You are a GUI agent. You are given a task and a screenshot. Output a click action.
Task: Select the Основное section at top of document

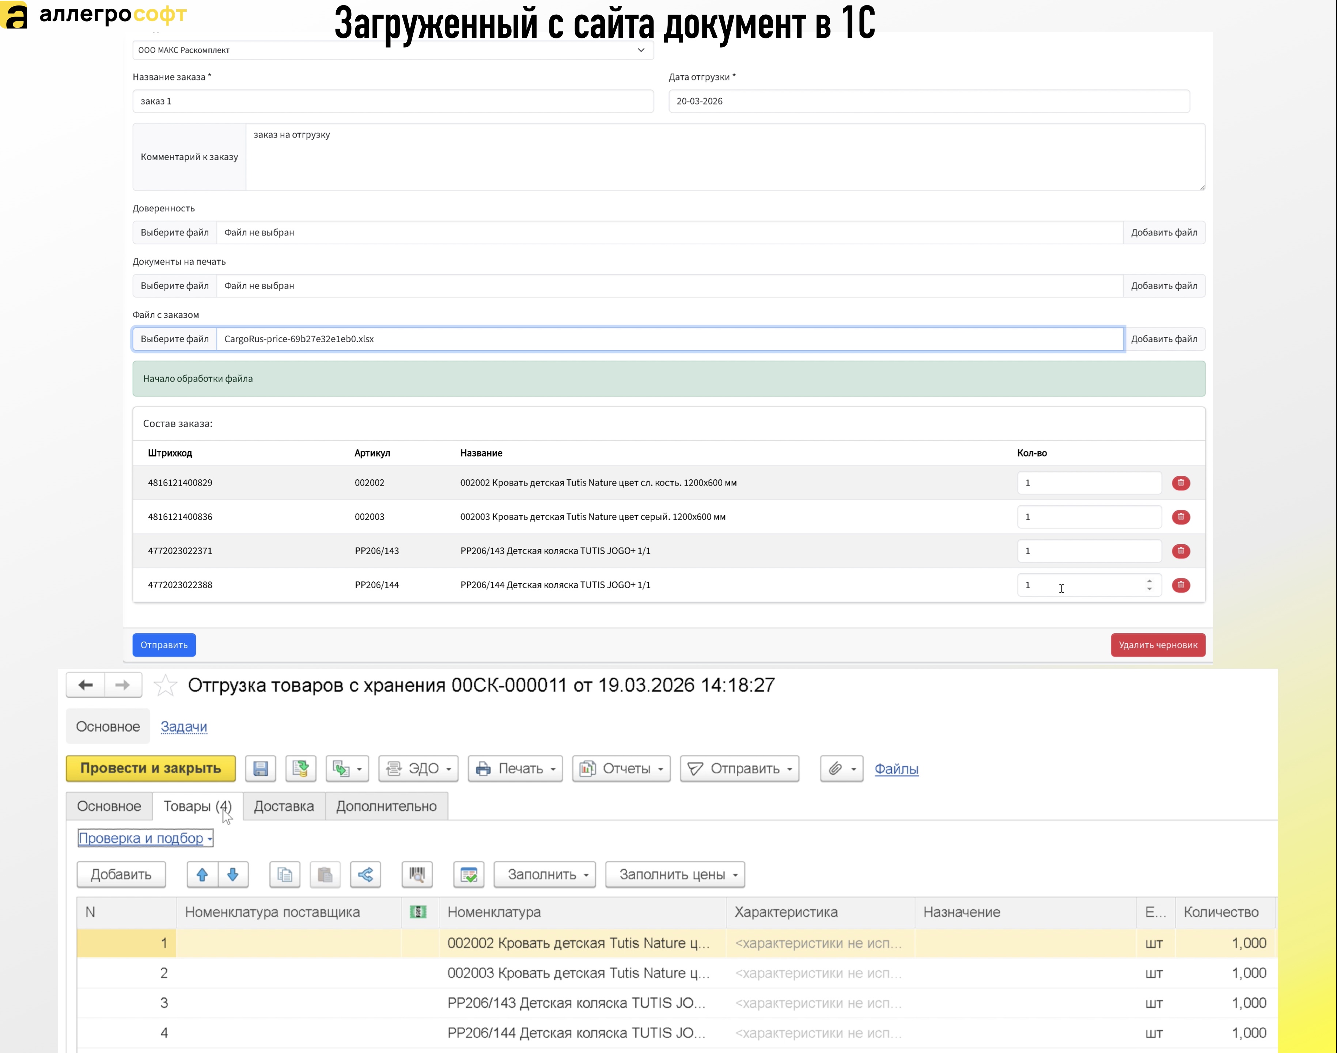(108, 727)
